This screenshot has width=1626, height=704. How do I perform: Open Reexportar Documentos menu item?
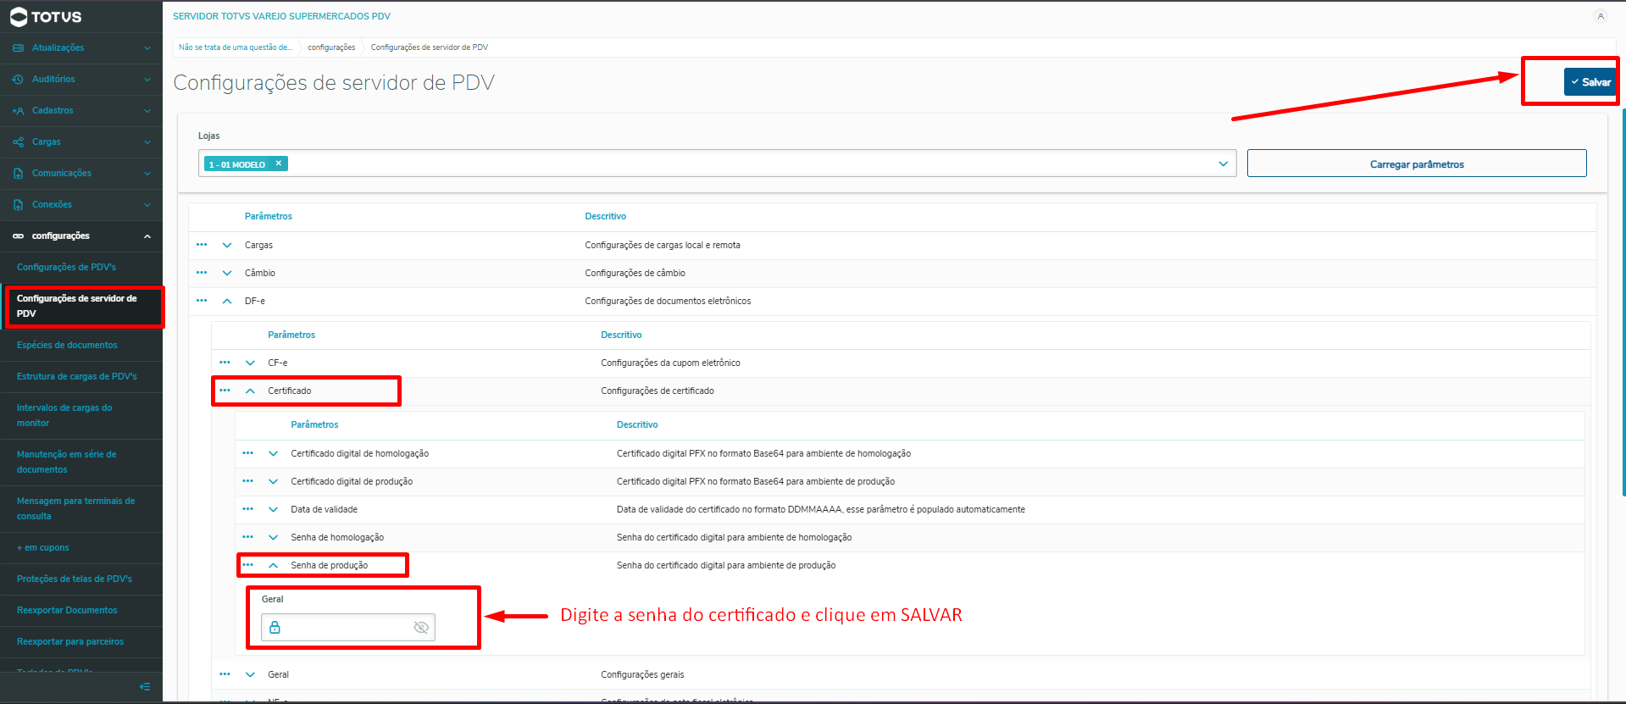[67, 611]
